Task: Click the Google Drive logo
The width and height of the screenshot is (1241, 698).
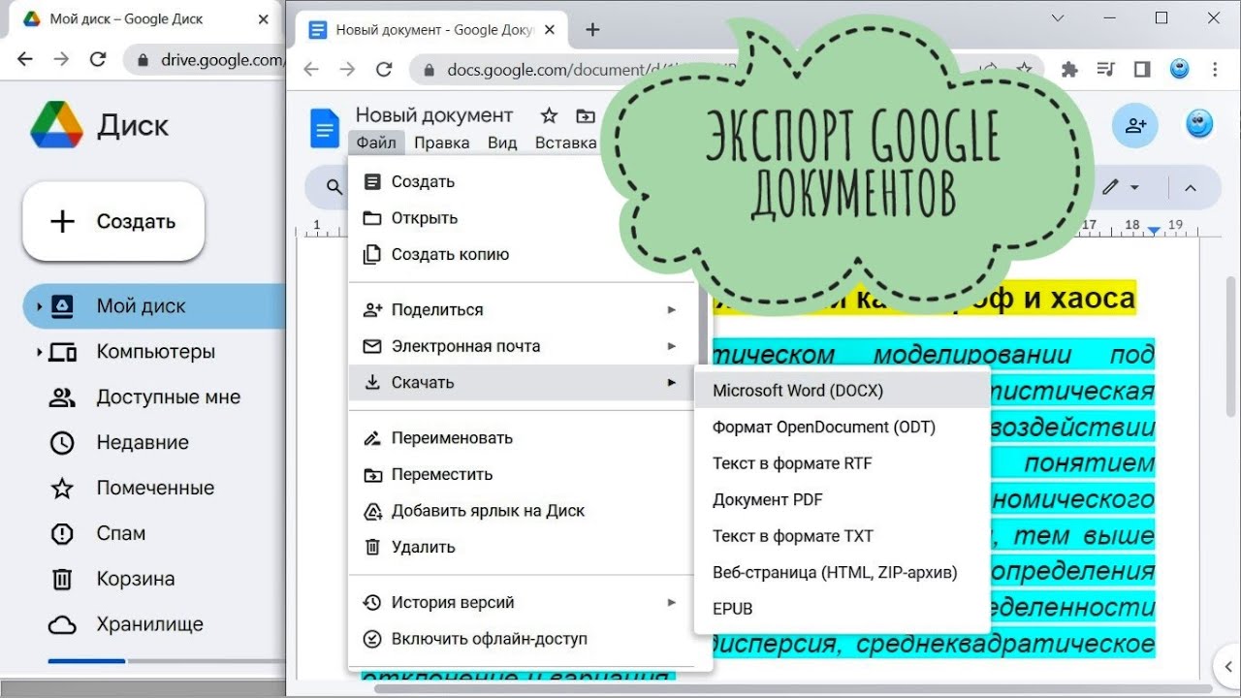Action: 56,125
